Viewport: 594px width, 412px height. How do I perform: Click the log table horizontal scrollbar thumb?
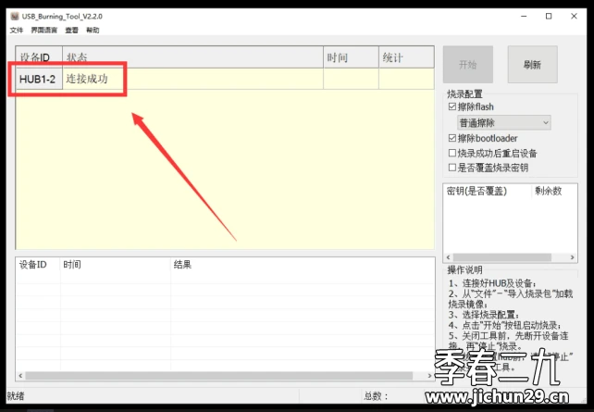tap(219, 376)
